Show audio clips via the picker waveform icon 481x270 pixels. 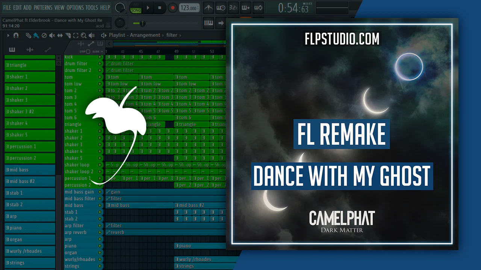[30, 49]
